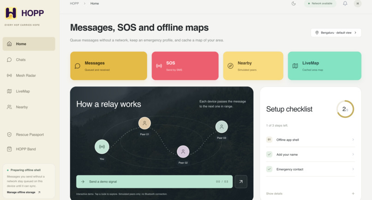Click the '1 of 3 steps left.' text

coord(277,126)
